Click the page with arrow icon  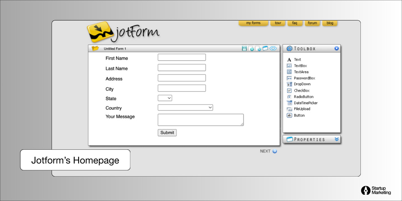click(x=258, y=49)
